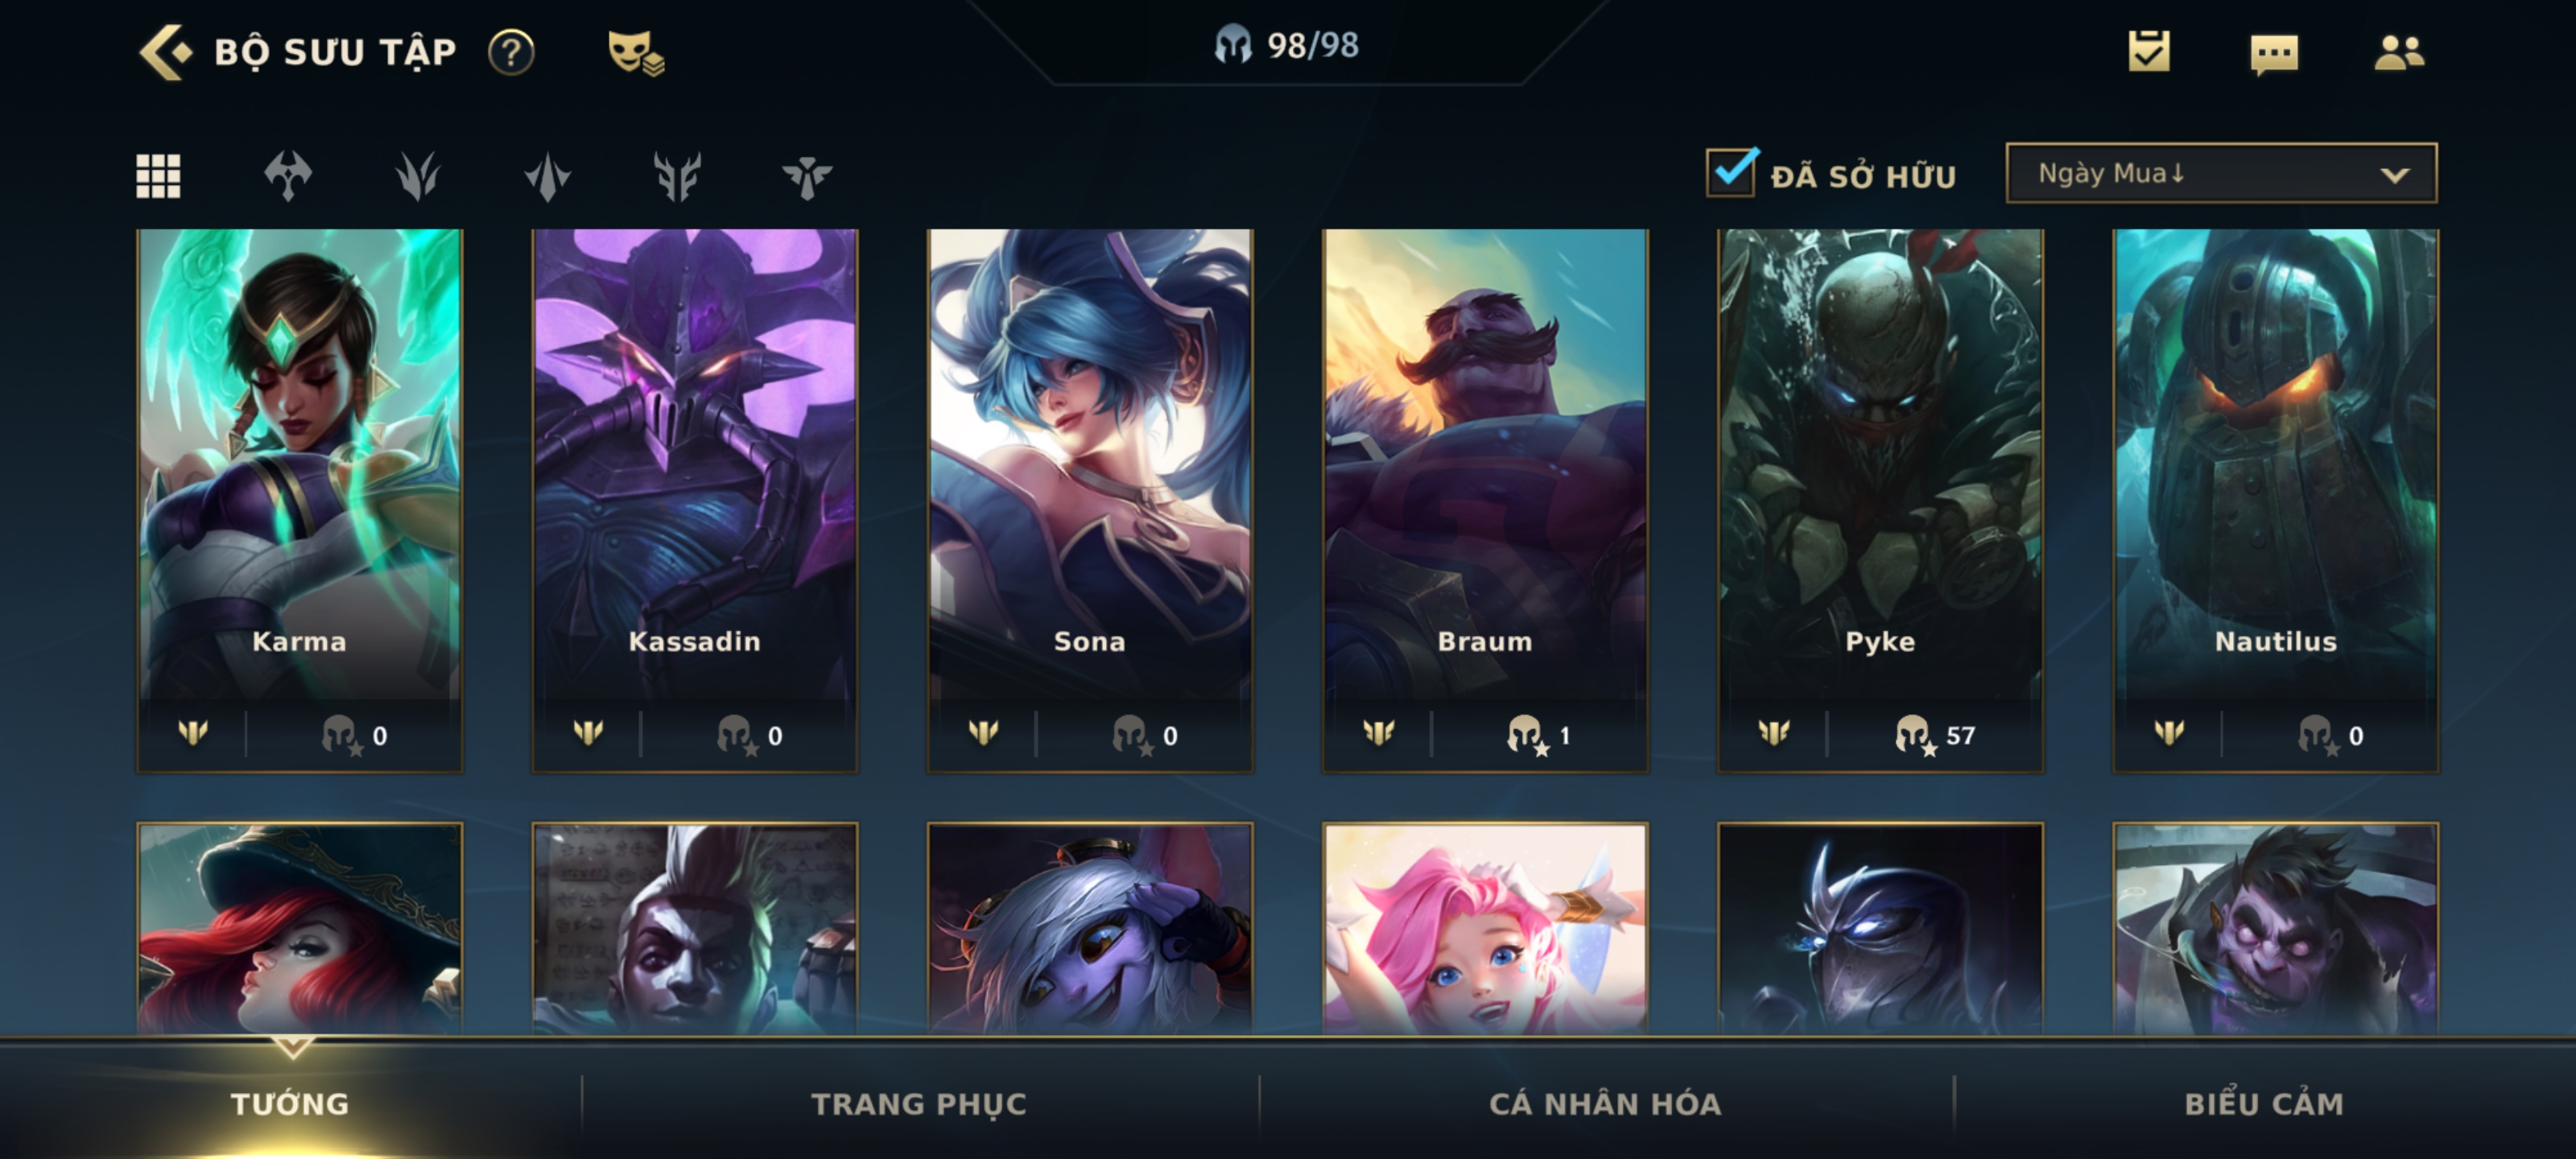Open the missions checklist icon
This screenshot has height=1159, width=2576.
2149,51
